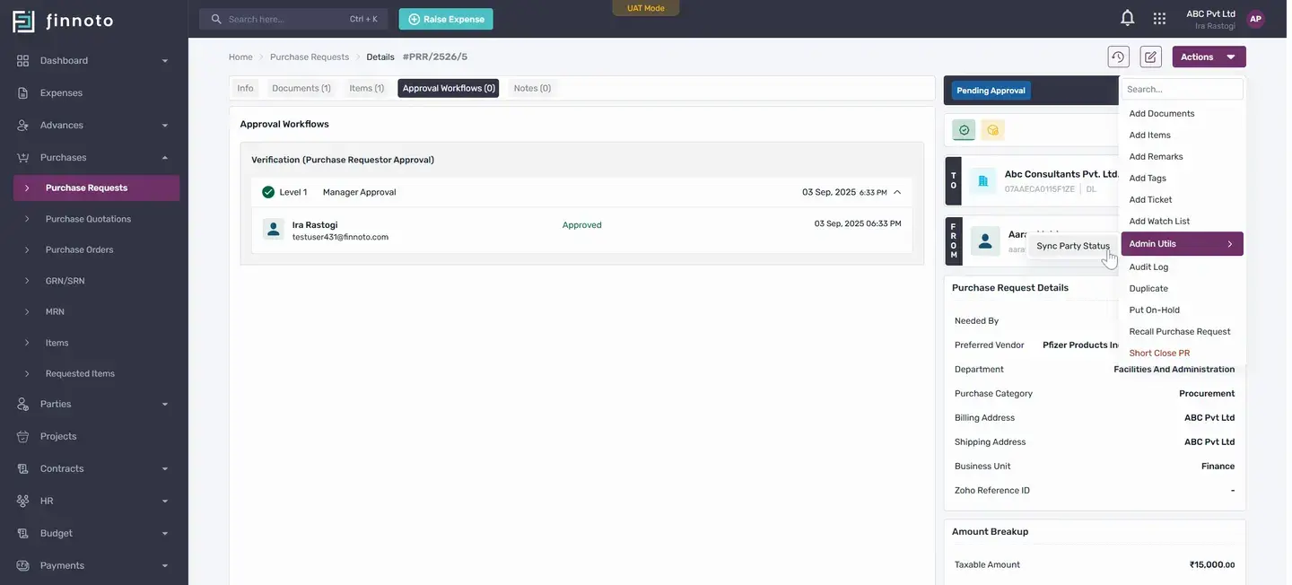This screenshot has height=585, width=1292.
Task: Switch to the Info tab
Action: (x=245, y=88)
